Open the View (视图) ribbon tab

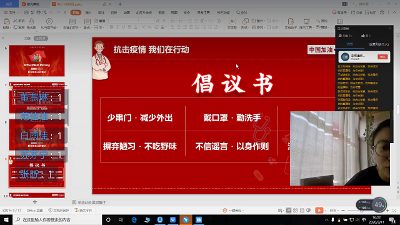pos(174,12)
